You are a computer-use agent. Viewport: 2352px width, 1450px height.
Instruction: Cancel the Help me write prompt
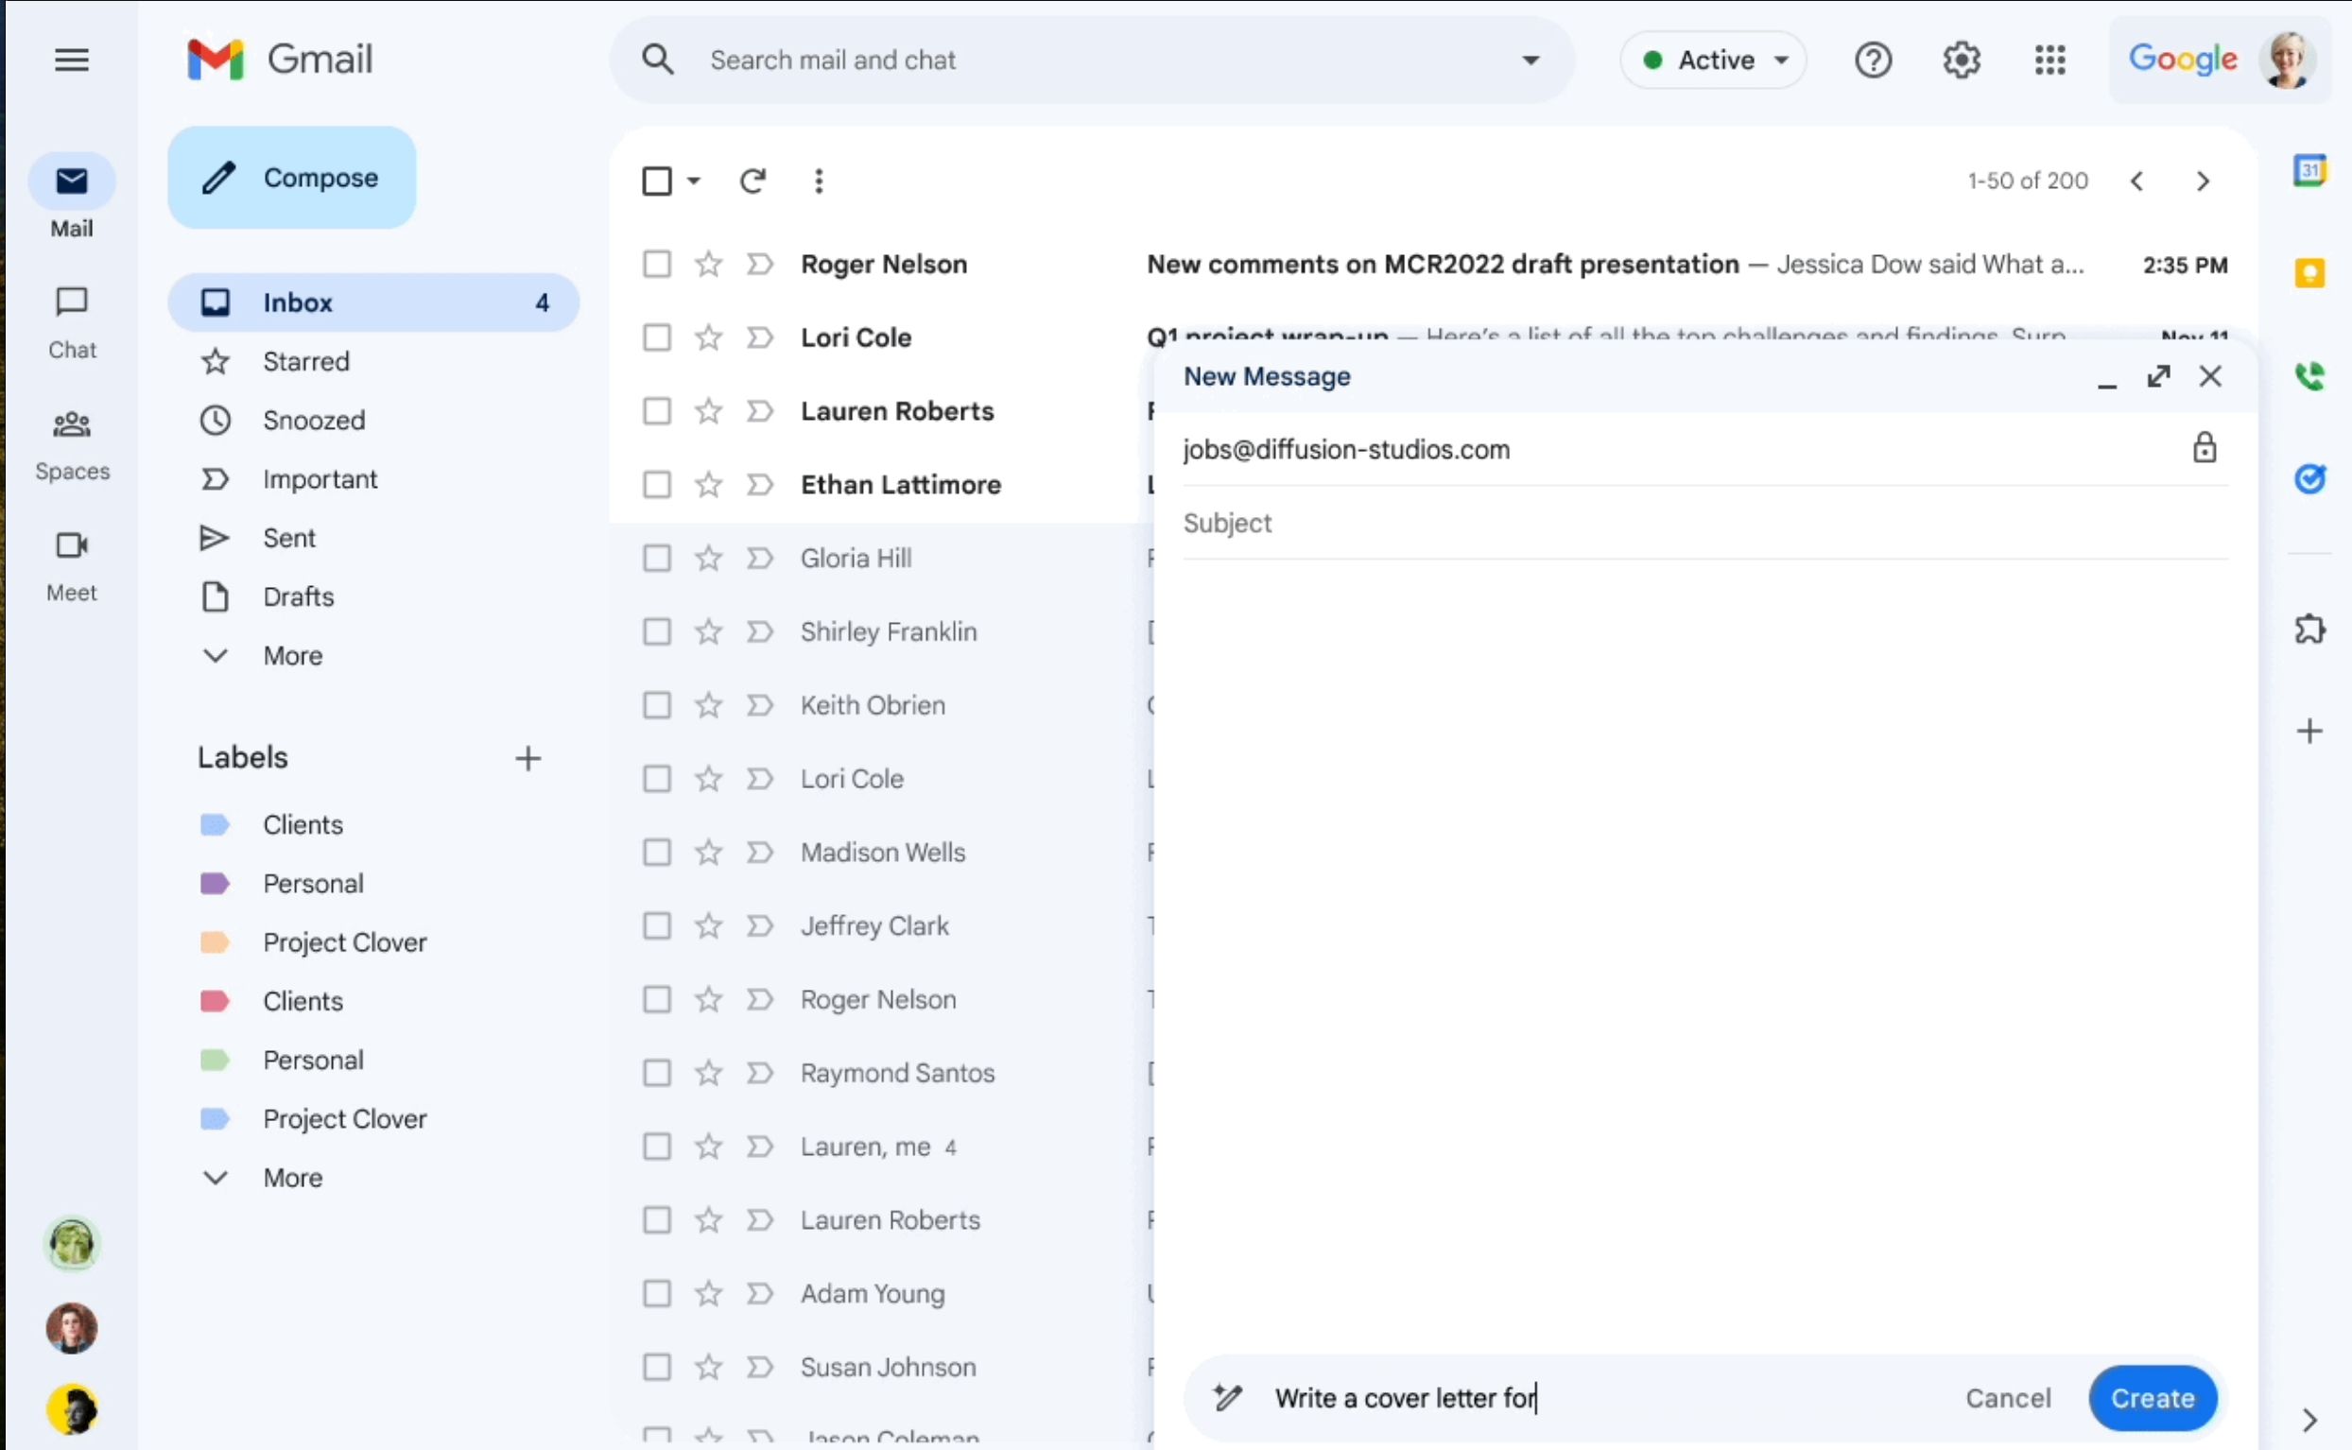(x=2007, y=1398)
